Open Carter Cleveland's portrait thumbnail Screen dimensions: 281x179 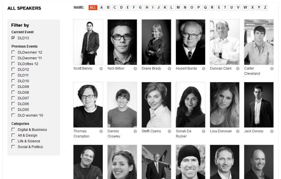(x=259, y=42)
